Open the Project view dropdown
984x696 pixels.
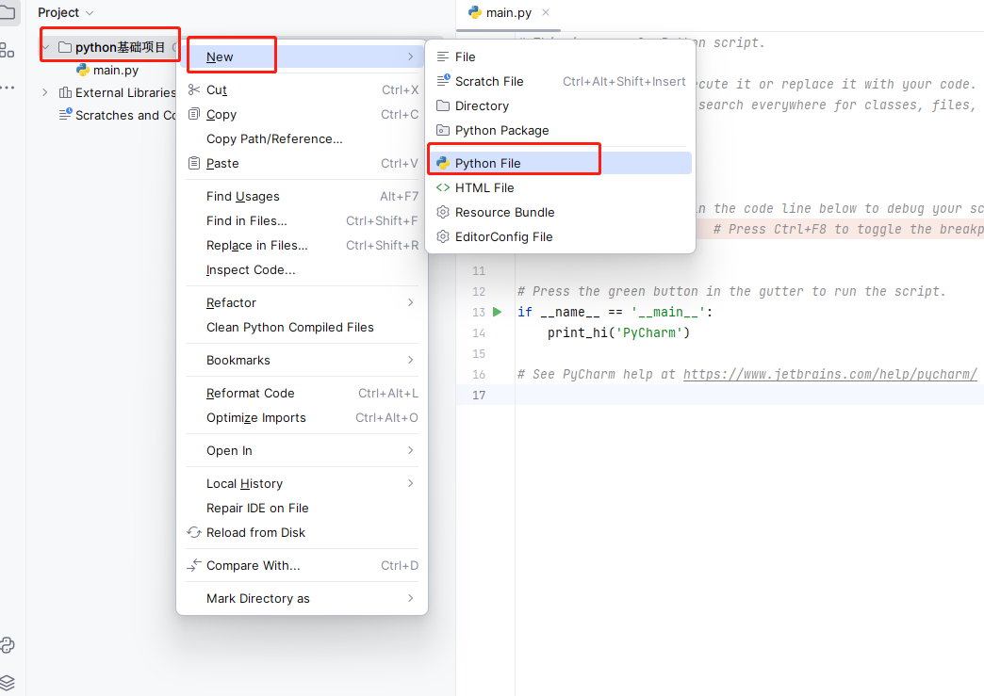(66, 12)
